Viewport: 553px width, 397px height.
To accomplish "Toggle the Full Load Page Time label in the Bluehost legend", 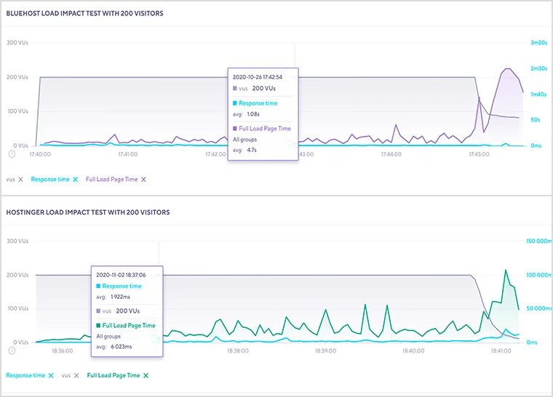I will [x=112, y=179].
